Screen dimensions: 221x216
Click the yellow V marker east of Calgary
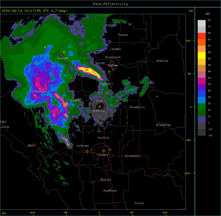point(110,150)
